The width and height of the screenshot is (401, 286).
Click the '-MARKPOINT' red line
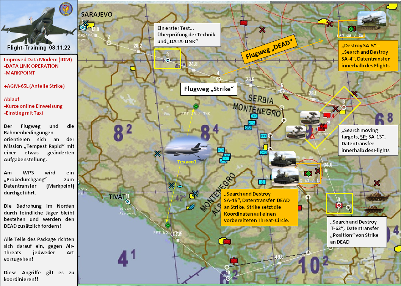pyautogui.click(x=19, y=73)
